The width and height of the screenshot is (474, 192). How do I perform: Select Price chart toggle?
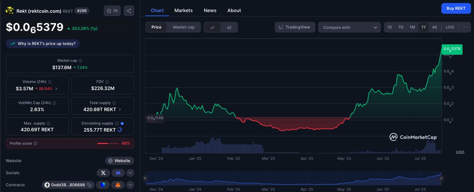tap(156, 27)
